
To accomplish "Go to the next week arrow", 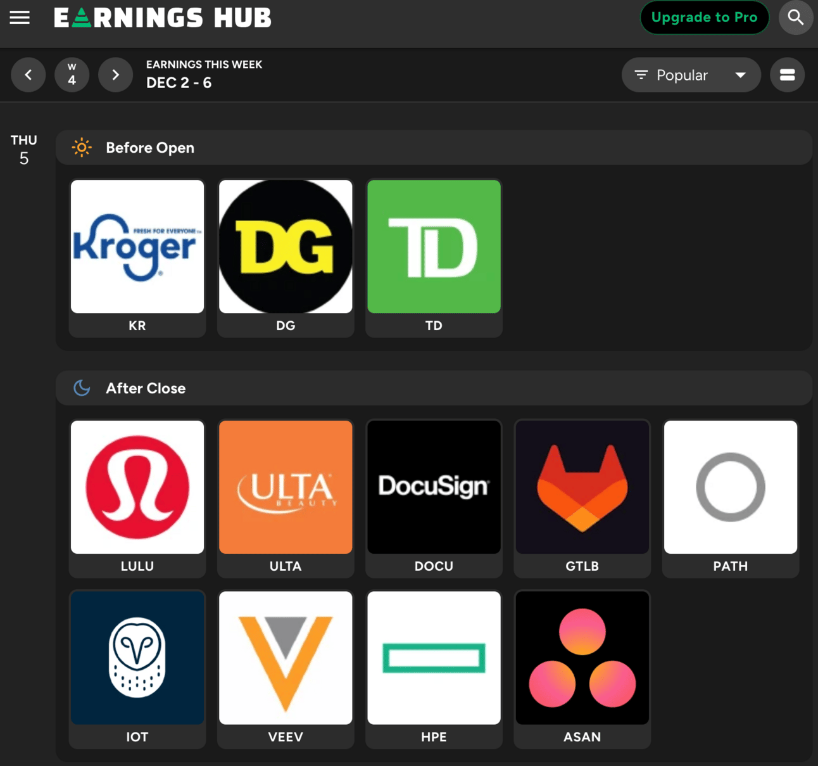I will 116,75.
